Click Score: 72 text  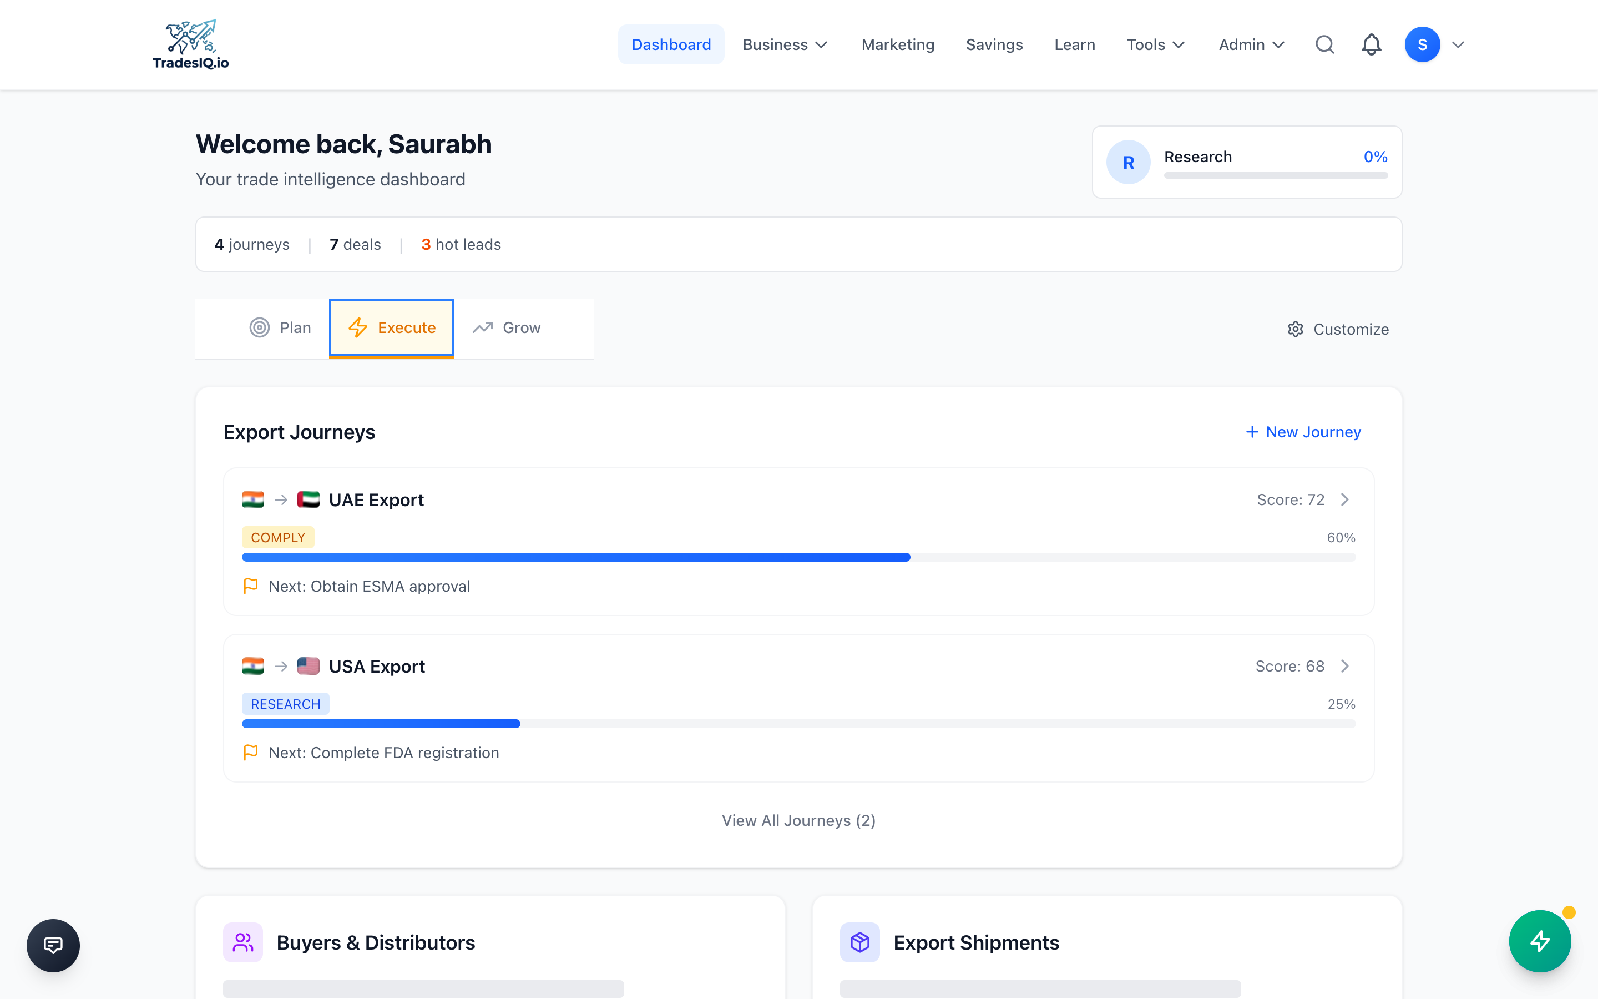(1290, 500)
